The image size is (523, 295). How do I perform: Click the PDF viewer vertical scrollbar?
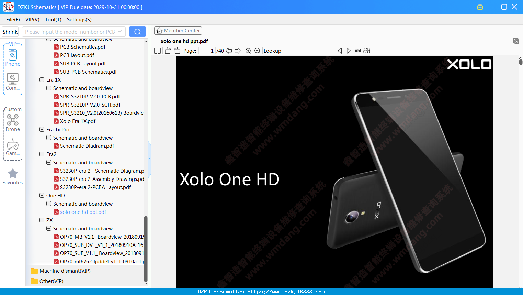pyautogui.click(x=521, y=62)
